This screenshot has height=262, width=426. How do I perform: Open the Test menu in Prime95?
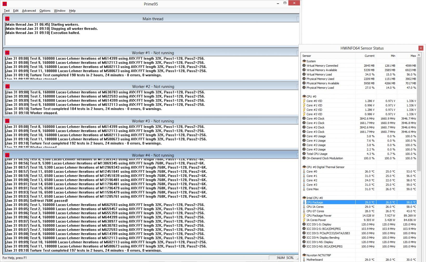coord(7,11)
